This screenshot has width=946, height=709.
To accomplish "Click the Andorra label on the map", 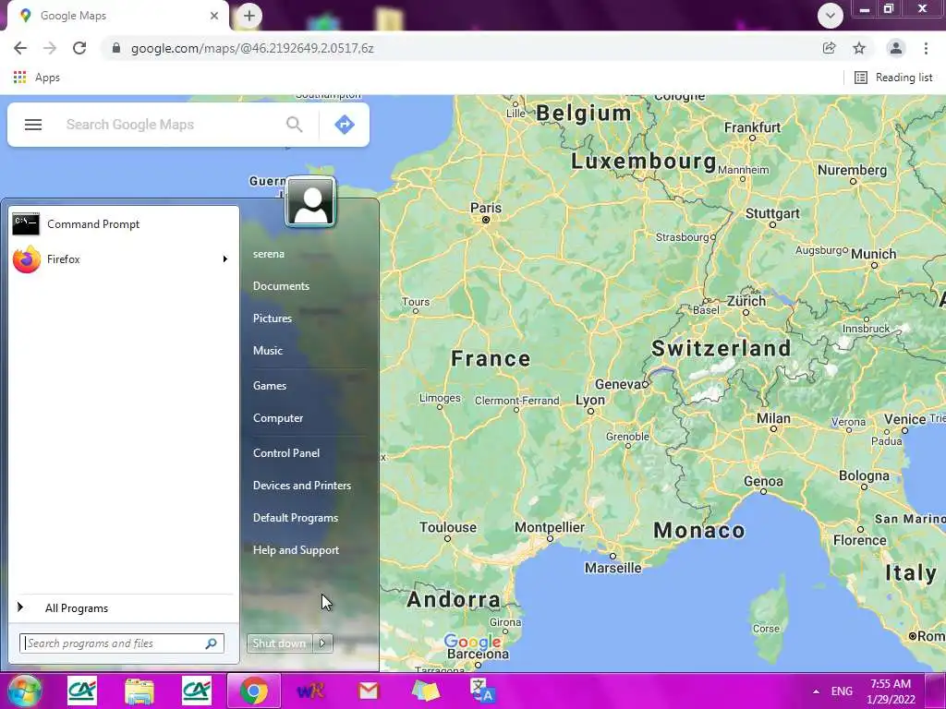I will point(454,599).
